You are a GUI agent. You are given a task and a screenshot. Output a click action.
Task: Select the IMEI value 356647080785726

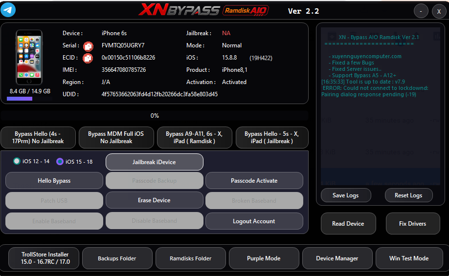pos(124,70)
